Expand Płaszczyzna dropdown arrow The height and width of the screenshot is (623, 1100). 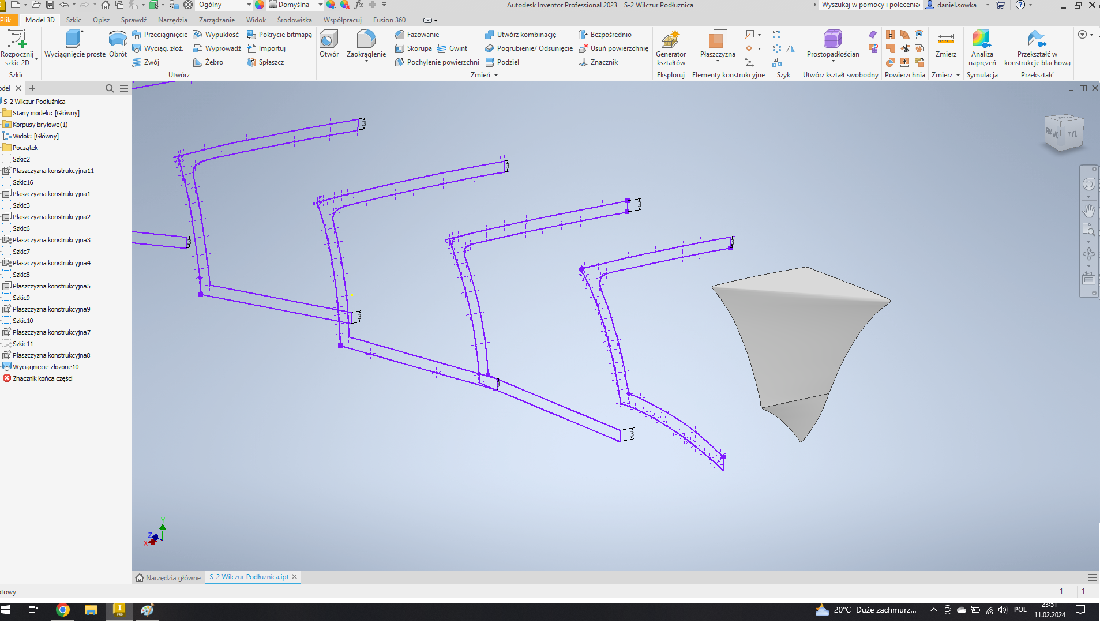[718, 61]
